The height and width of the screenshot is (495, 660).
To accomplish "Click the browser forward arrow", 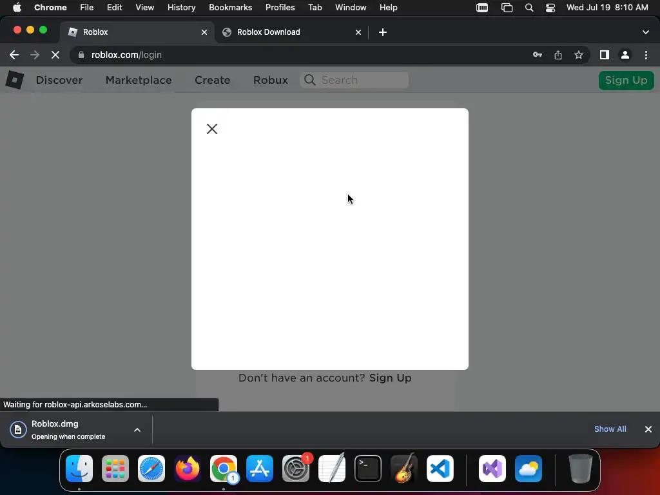I will coord(35,55).
